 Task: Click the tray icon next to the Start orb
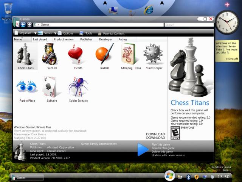coord(180,177)
